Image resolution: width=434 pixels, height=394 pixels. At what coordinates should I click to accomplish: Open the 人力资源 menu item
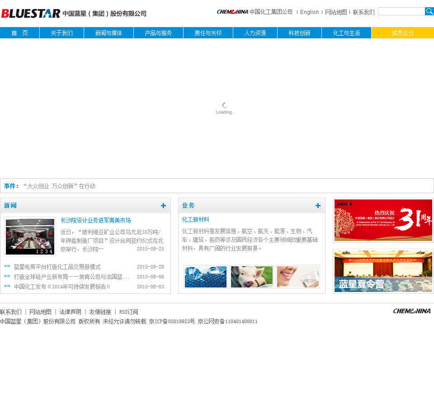(255, 33)
